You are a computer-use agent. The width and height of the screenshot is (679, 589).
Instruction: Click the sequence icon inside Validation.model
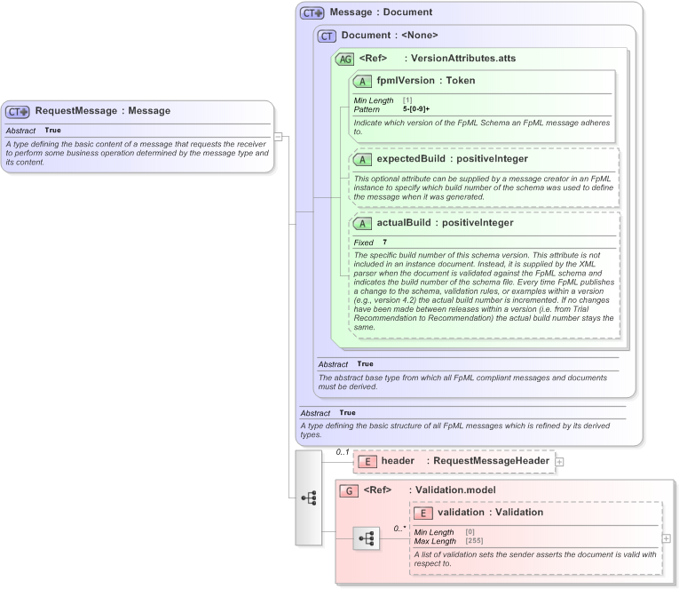click(367, 538)
